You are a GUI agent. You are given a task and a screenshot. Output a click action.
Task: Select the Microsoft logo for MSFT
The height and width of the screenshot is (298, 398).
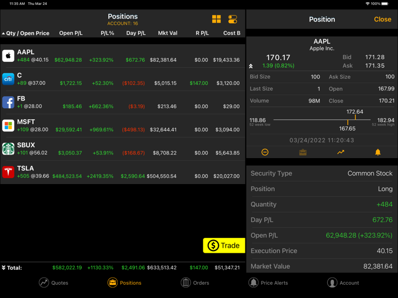click(8, 126)
